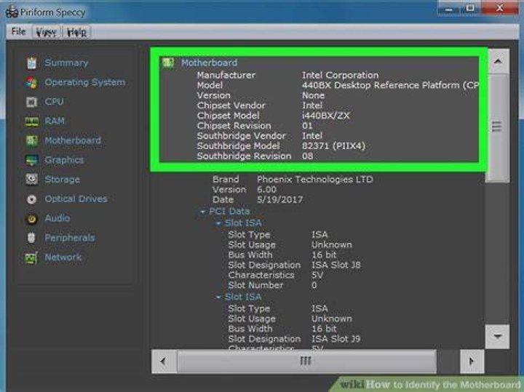Image resolution: width=524 pixels, height=392 pixels.
Task: Open the Graphics section
Action: click(64, 160)
